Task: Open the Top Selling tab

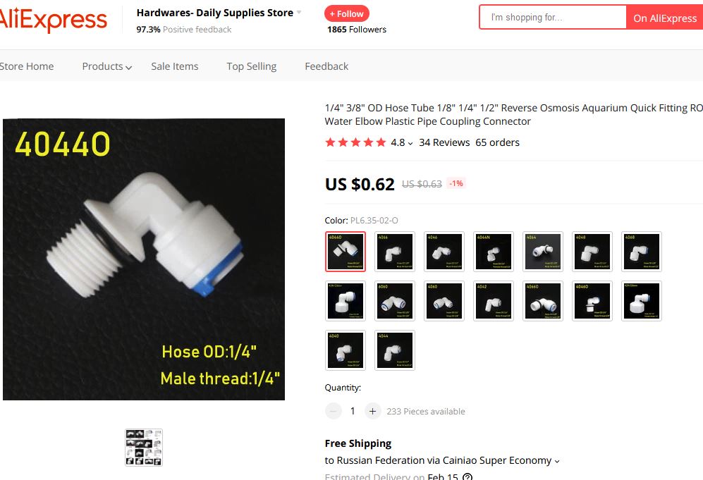Action: 252,66
